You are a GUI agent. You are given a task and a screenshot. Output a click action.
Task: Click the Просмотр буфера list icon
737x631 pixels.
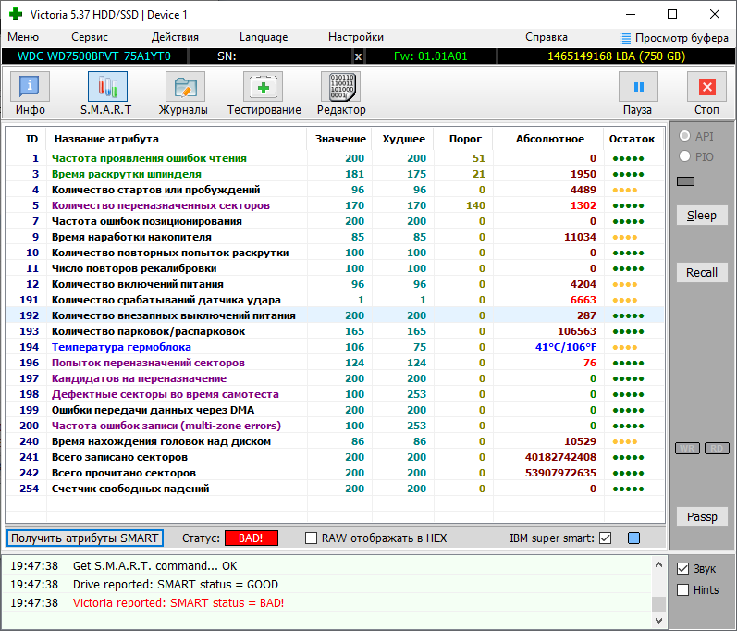coord(625,38)
